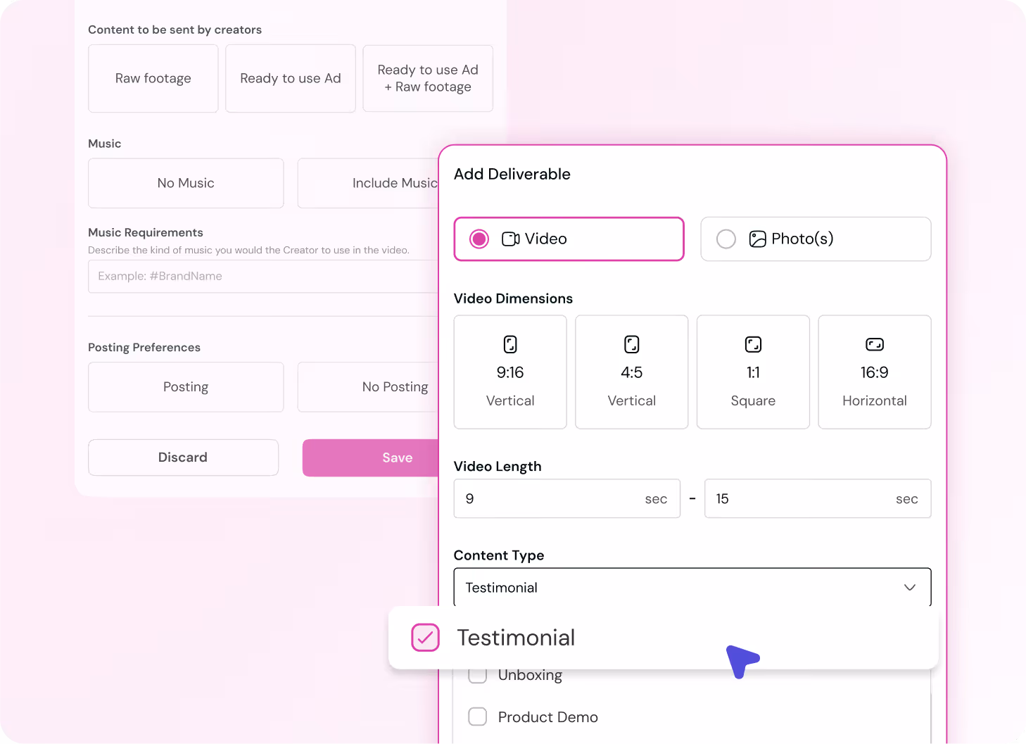Screen dimensions: 1026x744
Task: Pick the 16:9 Horizontal dimension icon
Action: tap(874, 344)
